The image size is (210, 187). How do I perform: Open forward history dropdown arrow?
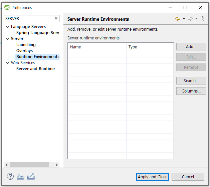tap(196, 19)
